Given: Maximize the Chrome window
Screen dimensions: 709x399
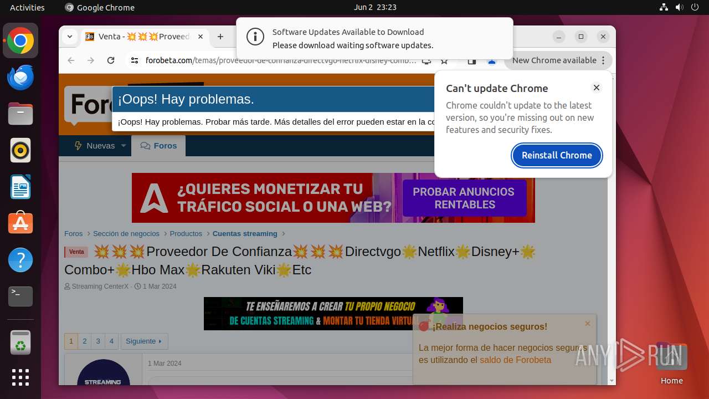Looking at the screenshot, I should [x=581, y=37].
